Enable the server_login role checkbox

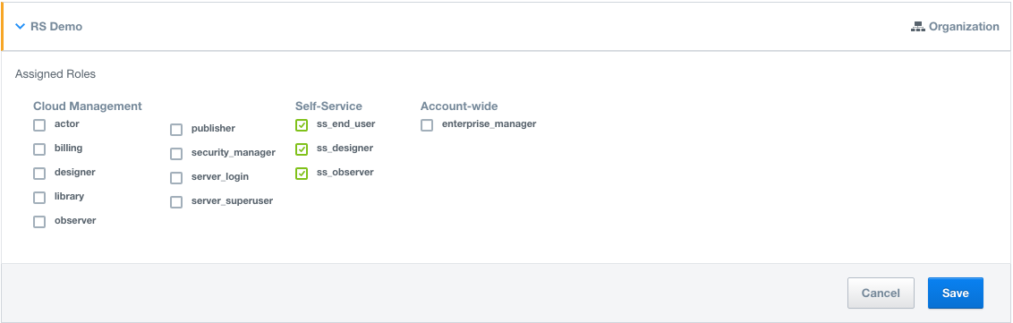point(176,178)
